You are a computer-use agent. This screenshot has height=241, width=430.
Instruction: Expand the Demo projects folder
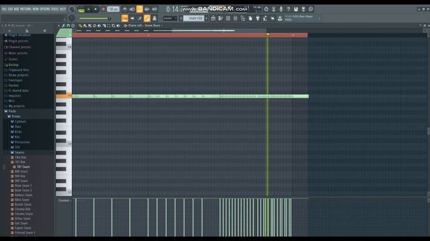click(x=18, y=75)
